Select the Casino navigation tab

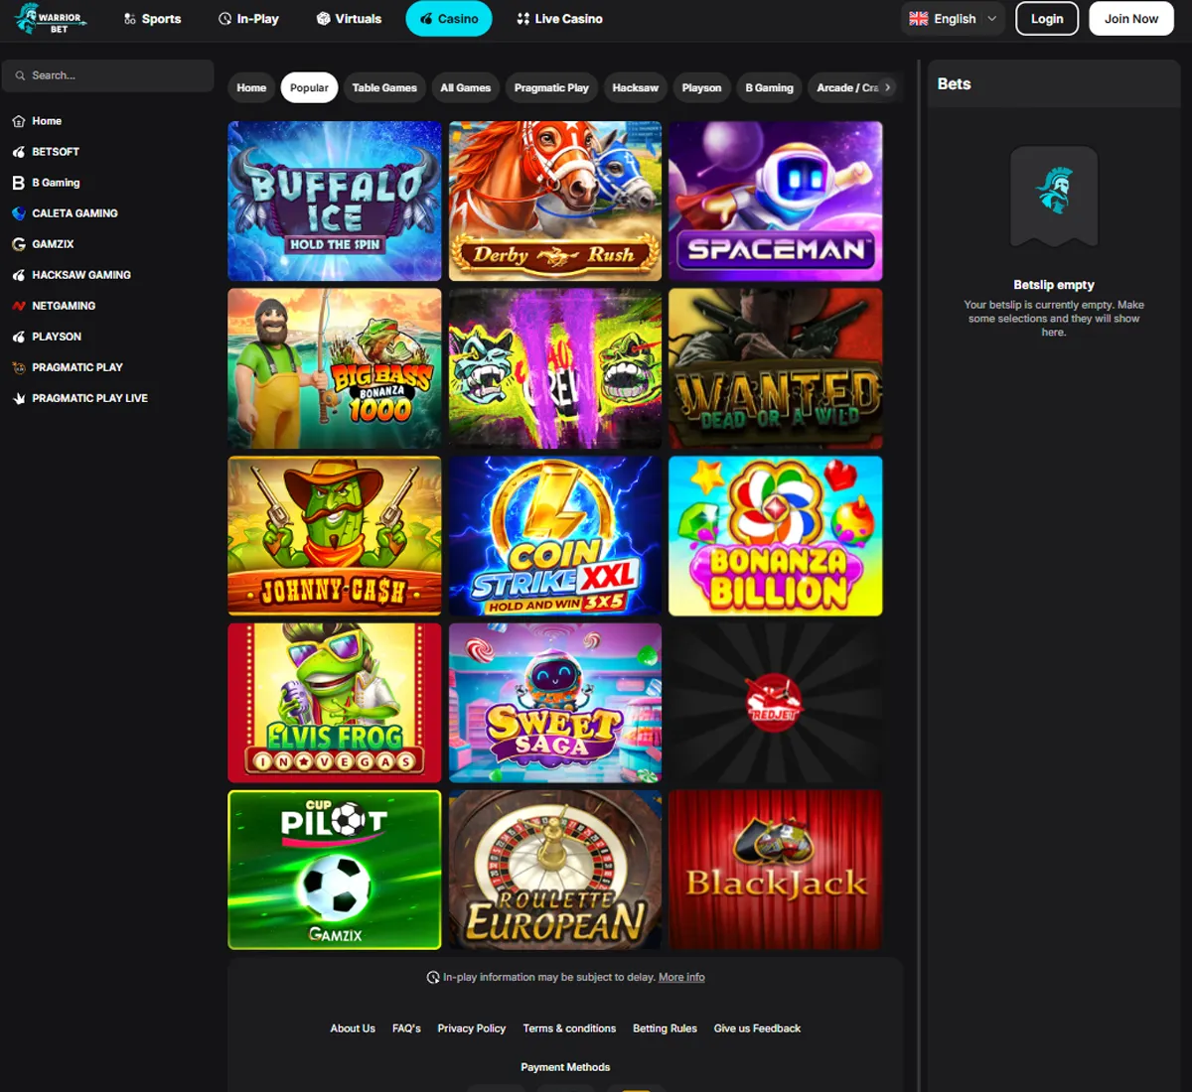449,19
